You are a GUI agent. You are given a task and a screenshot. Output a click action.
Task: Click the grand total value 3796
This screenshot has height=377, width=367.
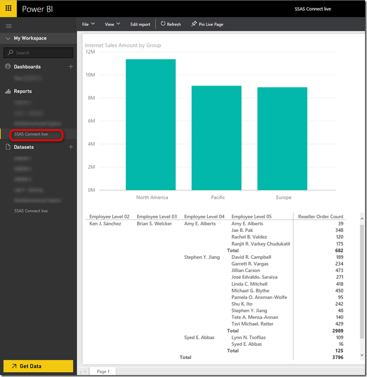coord(338,357)
